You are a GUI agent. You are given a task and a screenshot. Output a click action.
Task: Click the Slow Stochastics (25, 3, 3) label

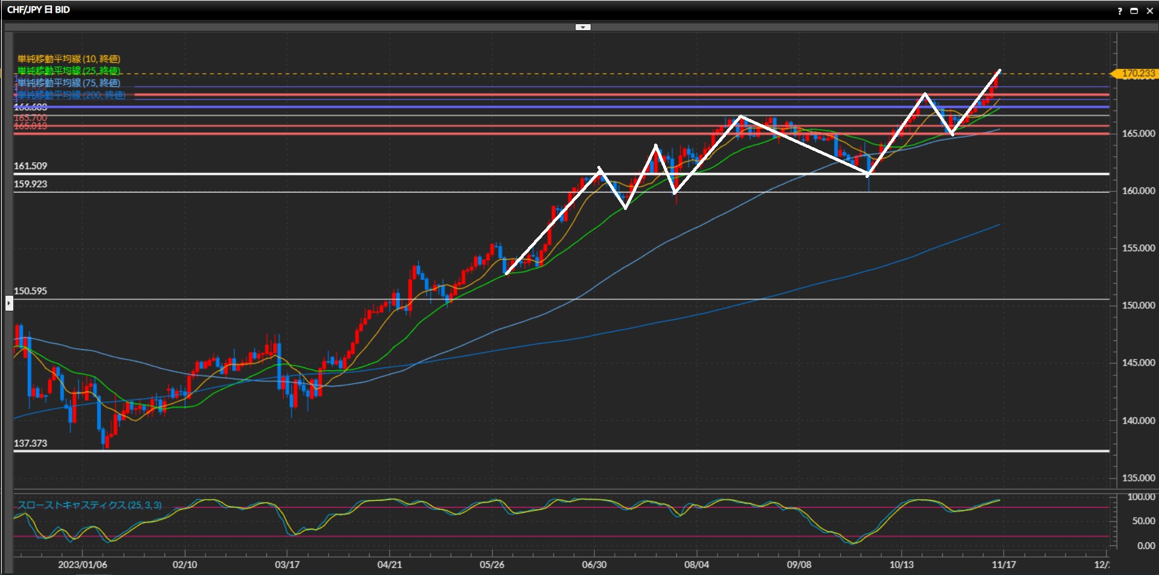[x=89, y=505]
